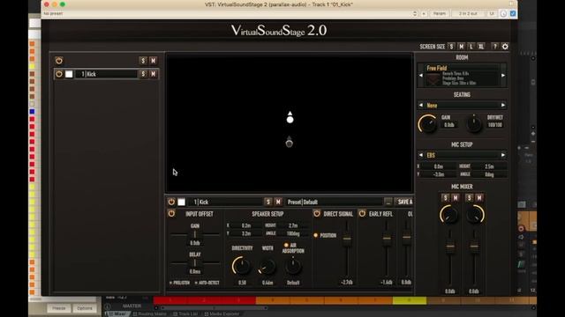
Task: Toggle the Auto-Detect option
Action: click(x=207, y=283)
